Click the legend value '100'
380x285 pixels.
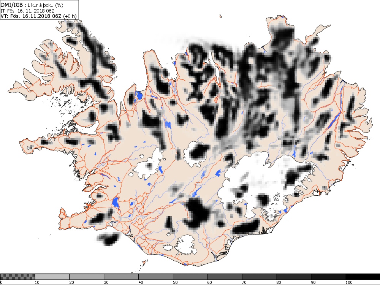pyautogui.click(x=349, y=282)
